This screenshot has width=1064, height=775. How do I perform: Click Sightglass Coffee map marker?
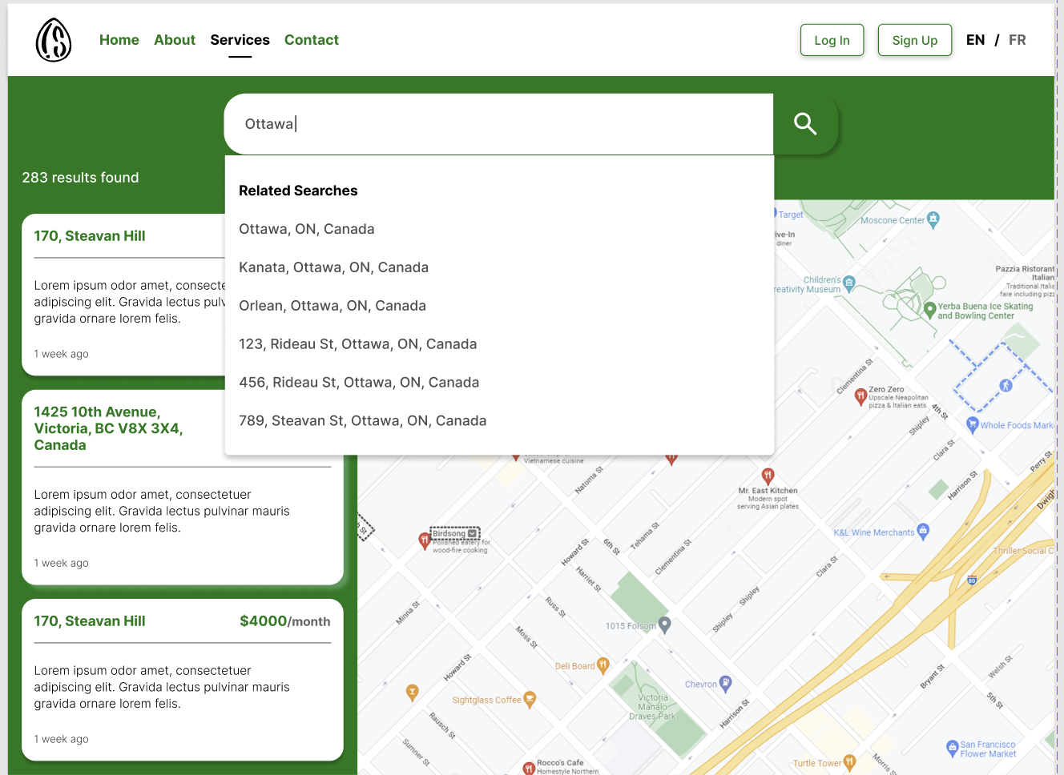pos(530,699)
